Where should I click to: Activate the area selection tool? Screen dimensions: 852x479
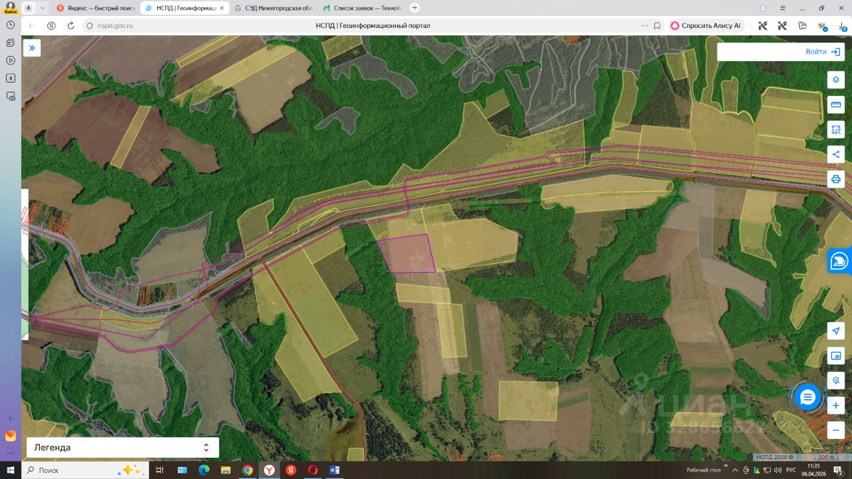point(836,129)
